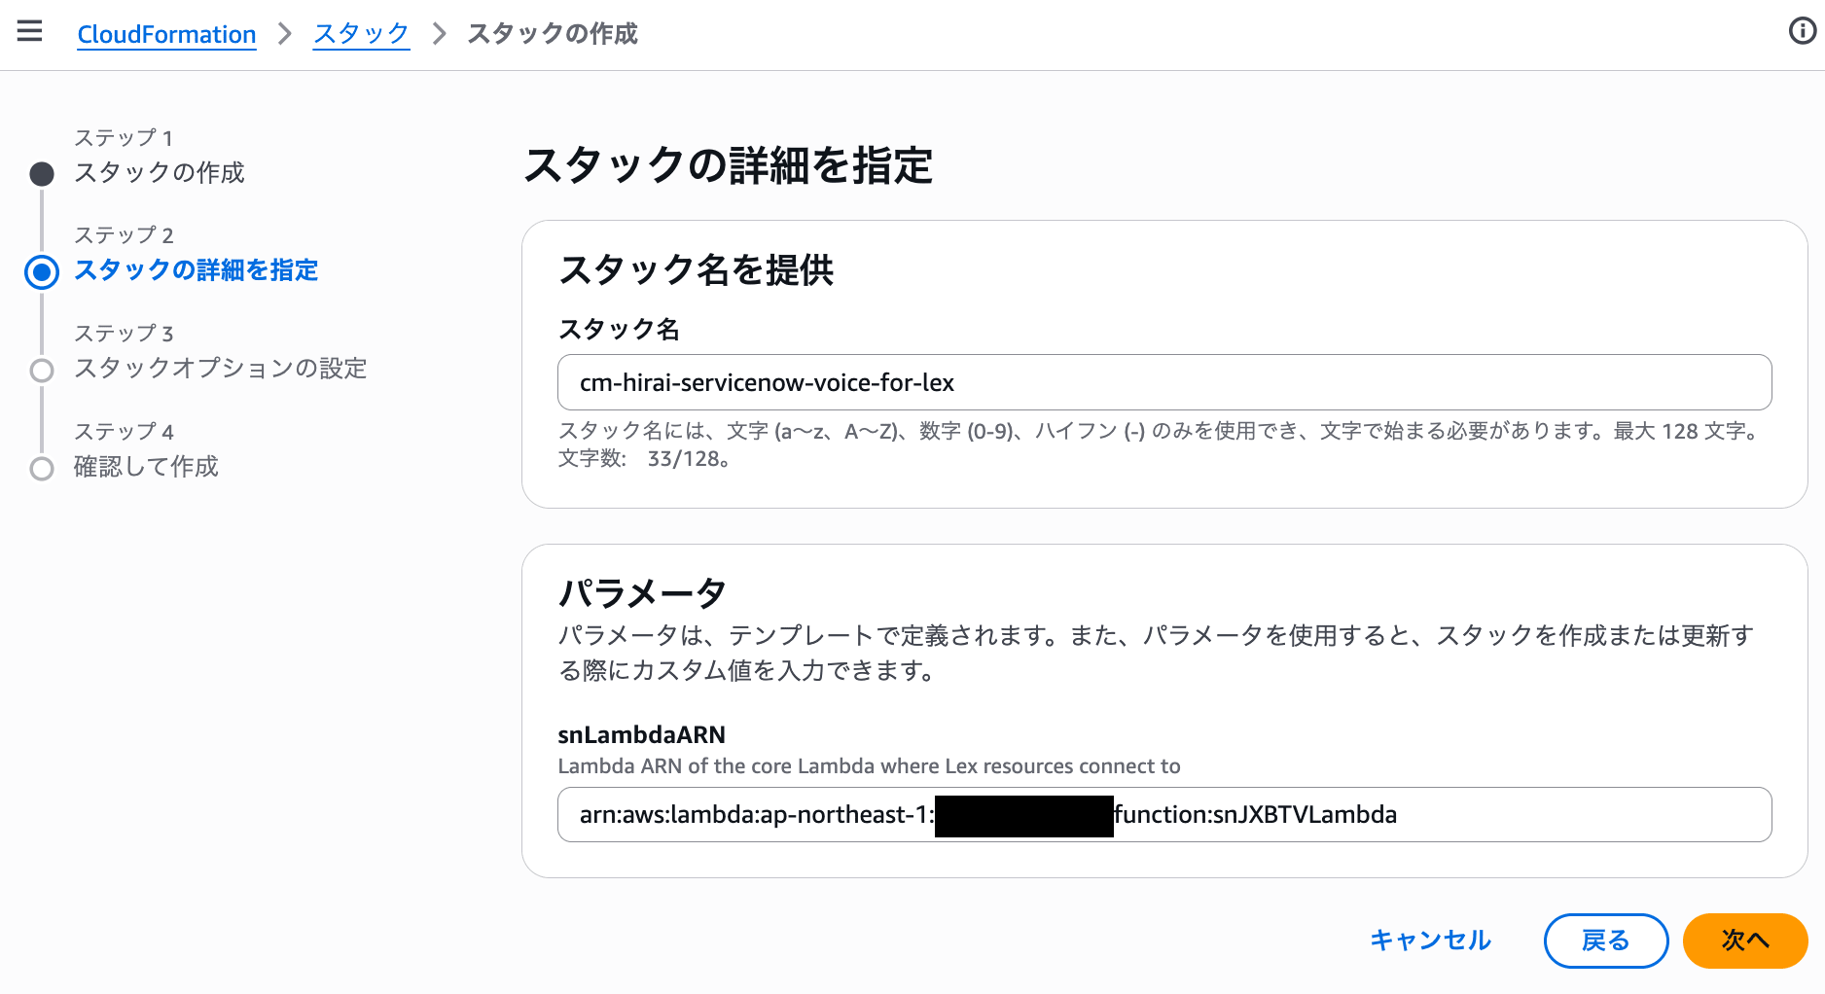Click the 次へ button

click(1745, 941)
